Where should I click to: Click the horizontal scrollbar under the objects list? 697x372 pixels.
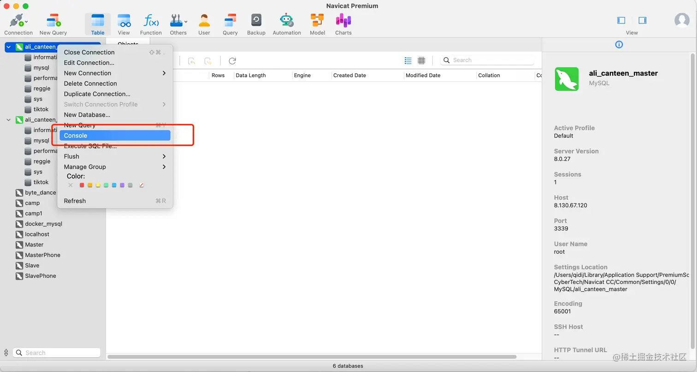(312, 357)
